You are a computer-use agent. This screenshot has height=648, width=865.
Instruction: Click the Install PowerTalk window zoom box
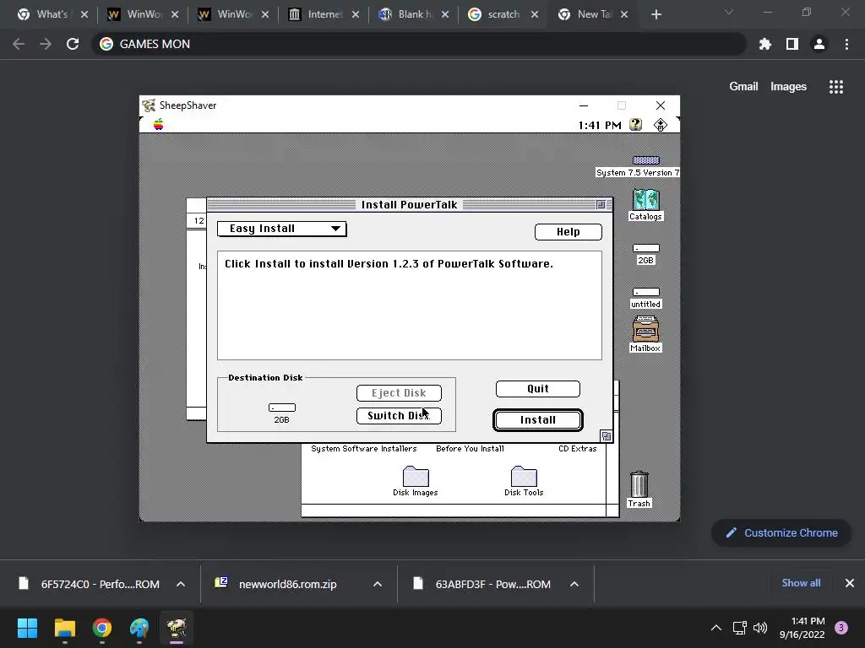601,204
